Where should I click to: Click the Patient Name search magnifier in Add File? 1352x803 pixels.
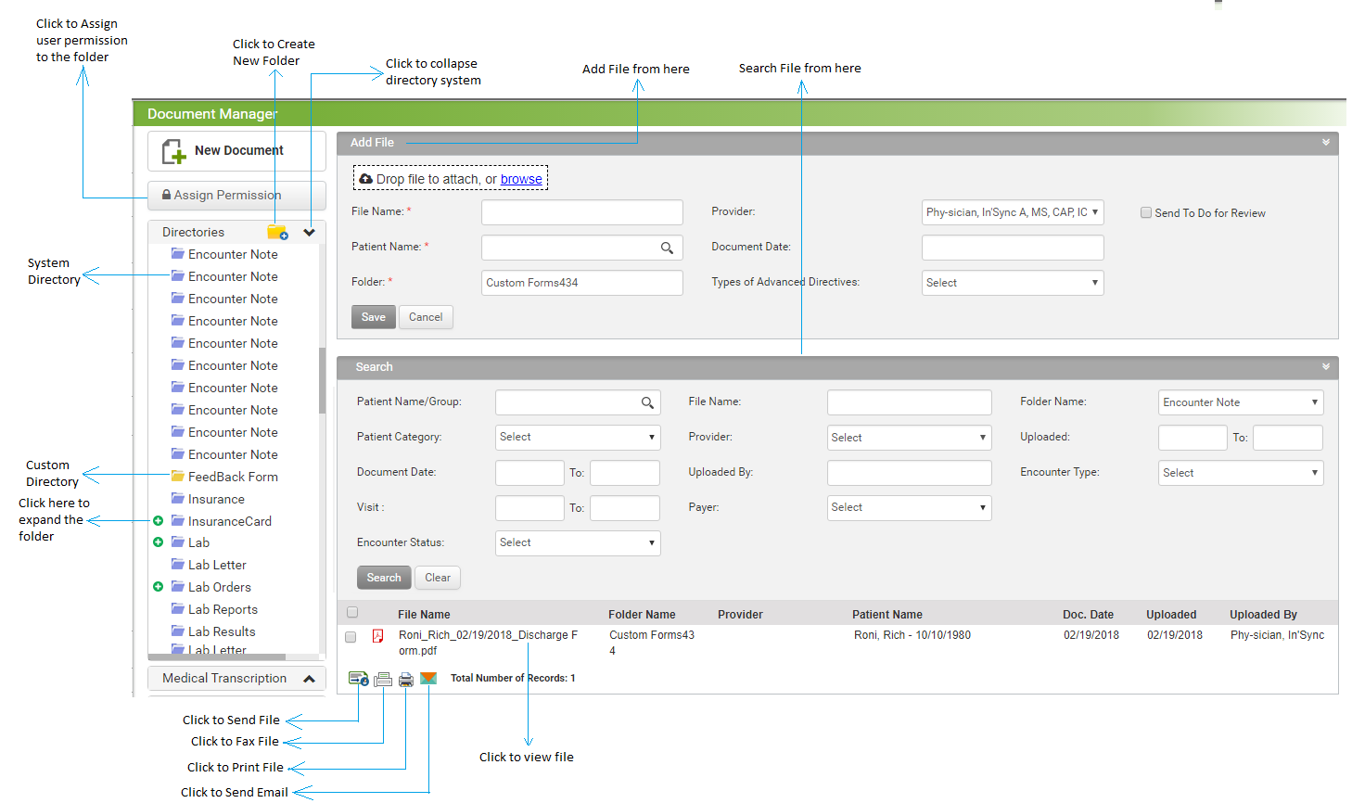667,248
